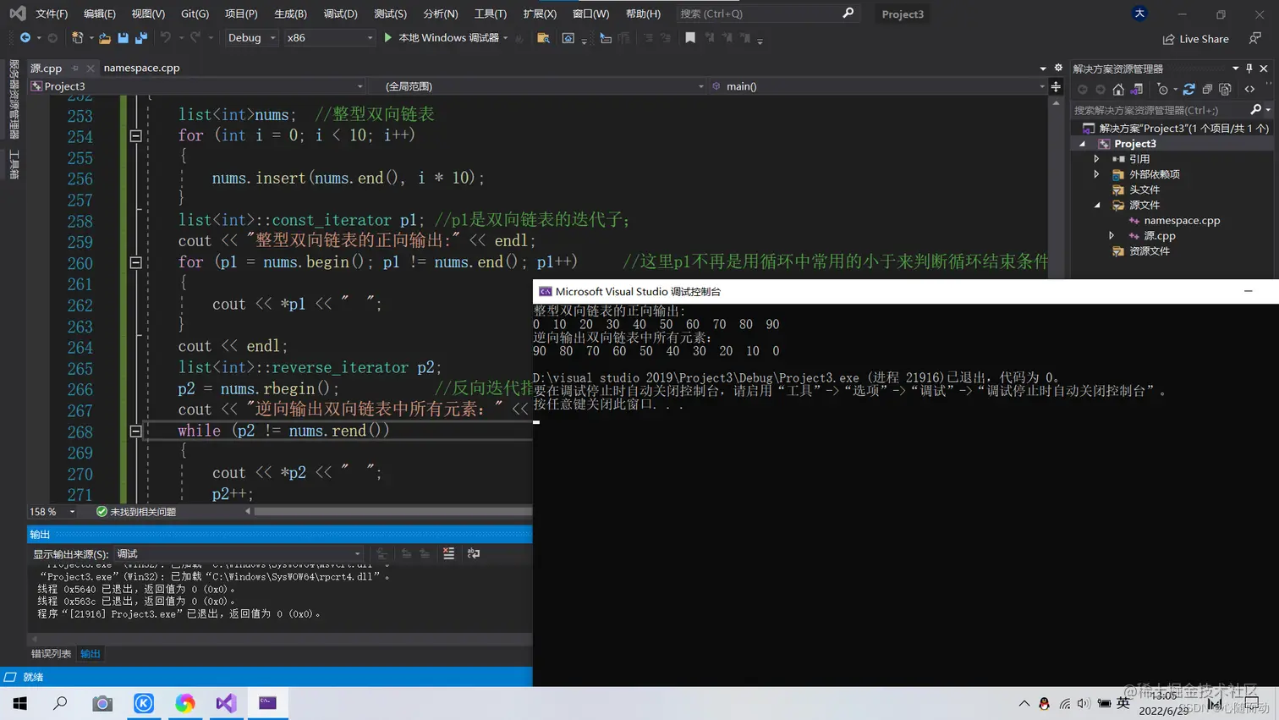Image resolution: width=1279 pixels, height=720 pixels.
Task: Close the 源.cpp editor tab
Action: click(91, 69)
